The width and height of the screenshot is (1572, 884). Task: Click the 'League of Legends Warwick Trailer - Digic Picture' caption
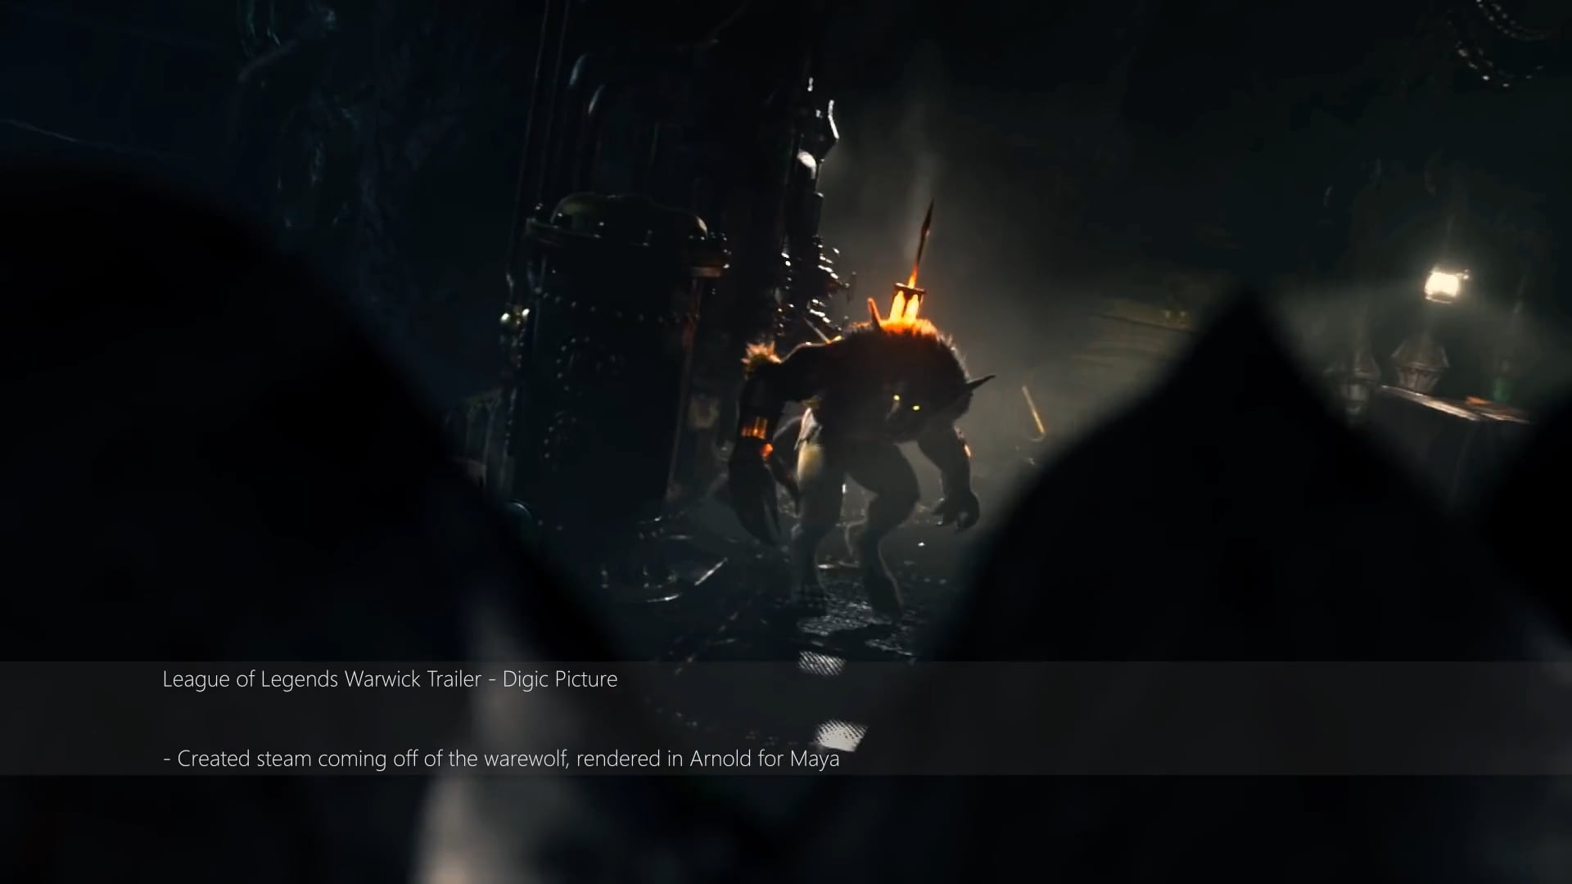click(390, 679)
